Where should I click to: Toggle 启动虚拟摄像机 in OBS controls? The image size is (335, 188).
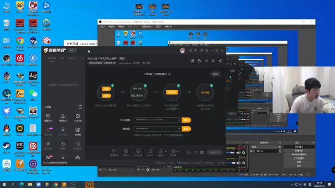click(x=299, y=155)
